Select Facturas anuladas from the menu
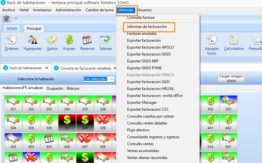This screenshot has width=262, height=163. pyautogui.click(x=142, y=34)
